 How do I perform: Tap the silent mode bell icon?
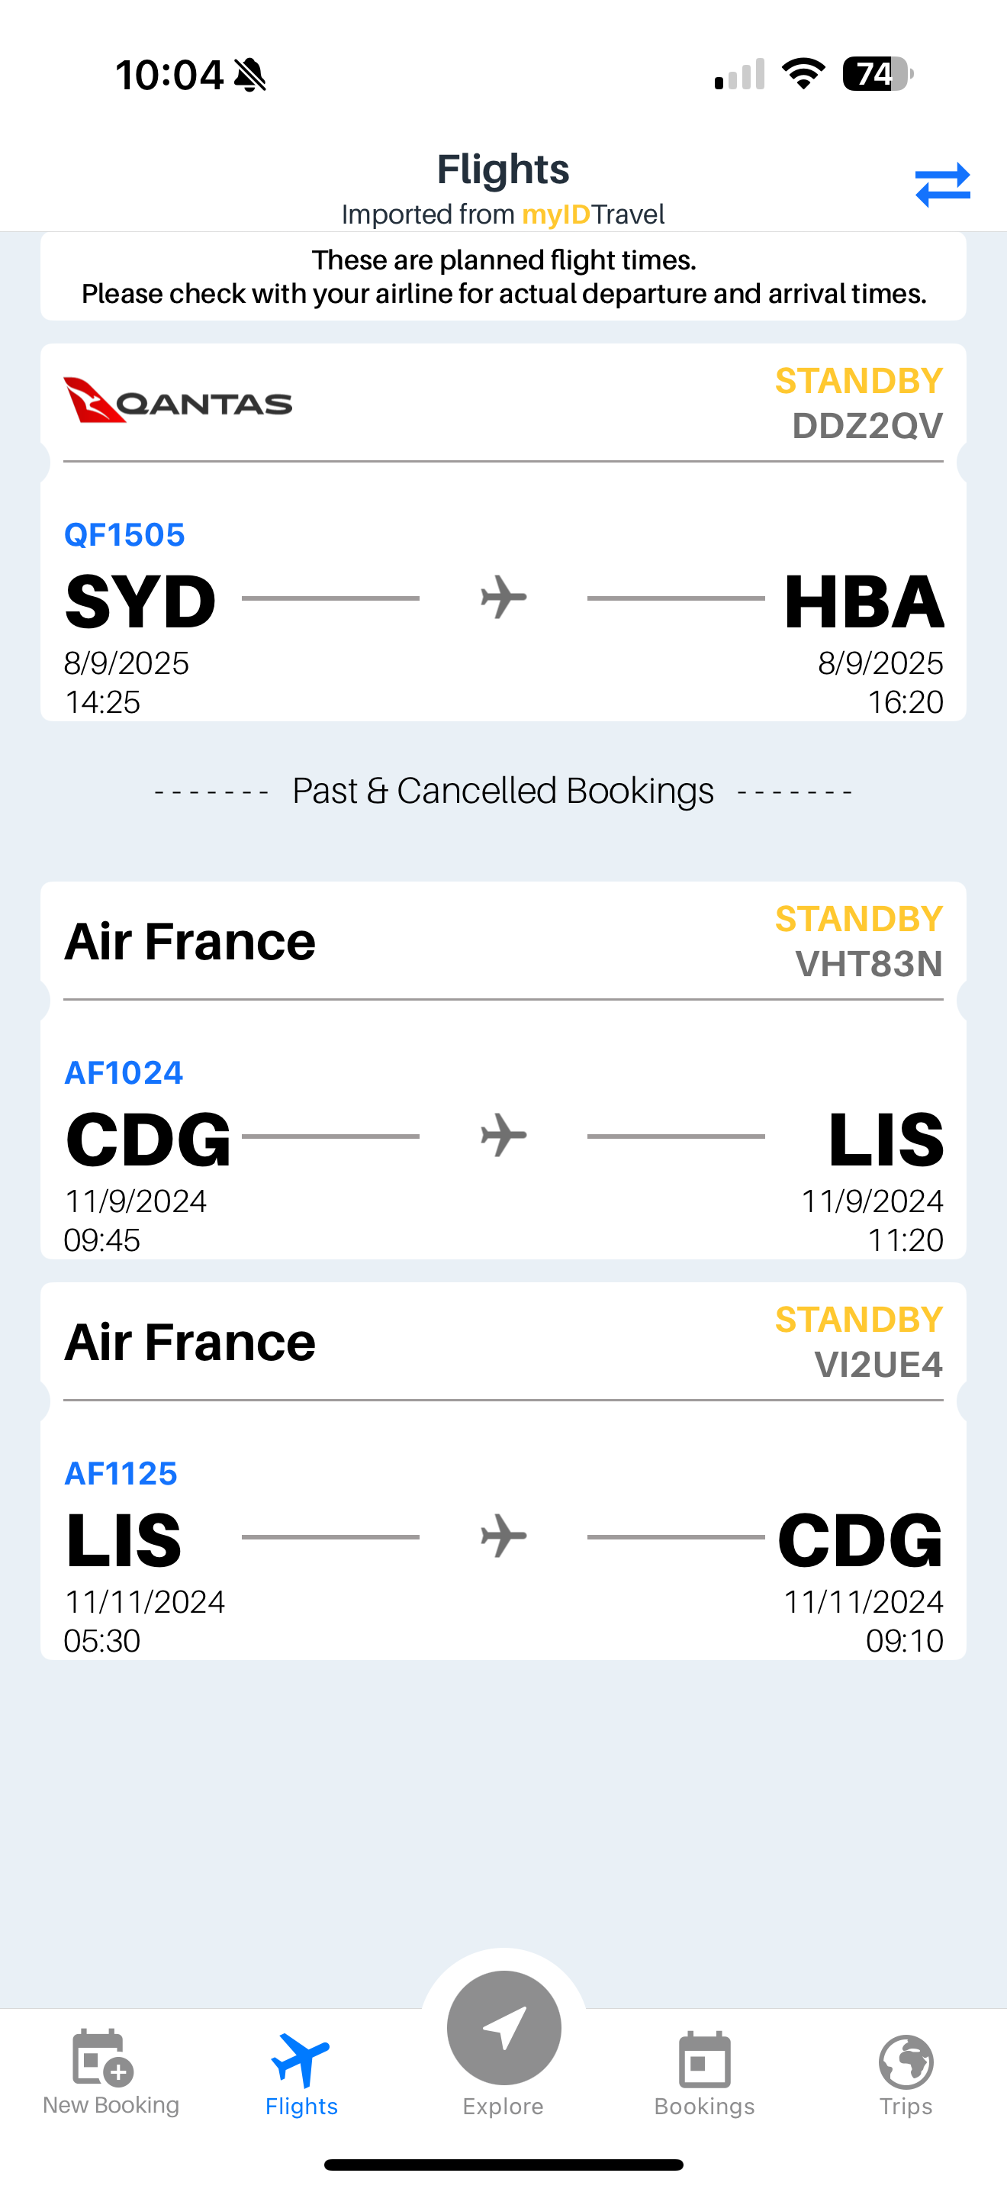[x=250, y=75]
